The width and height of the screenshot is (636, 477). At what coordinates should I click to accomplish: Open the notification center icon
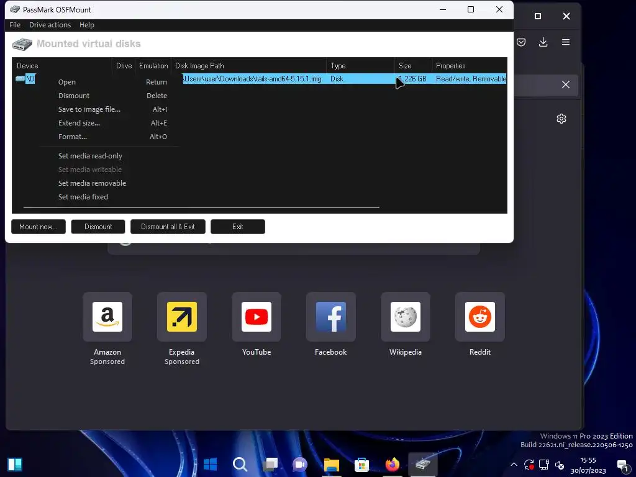[622, 465]
